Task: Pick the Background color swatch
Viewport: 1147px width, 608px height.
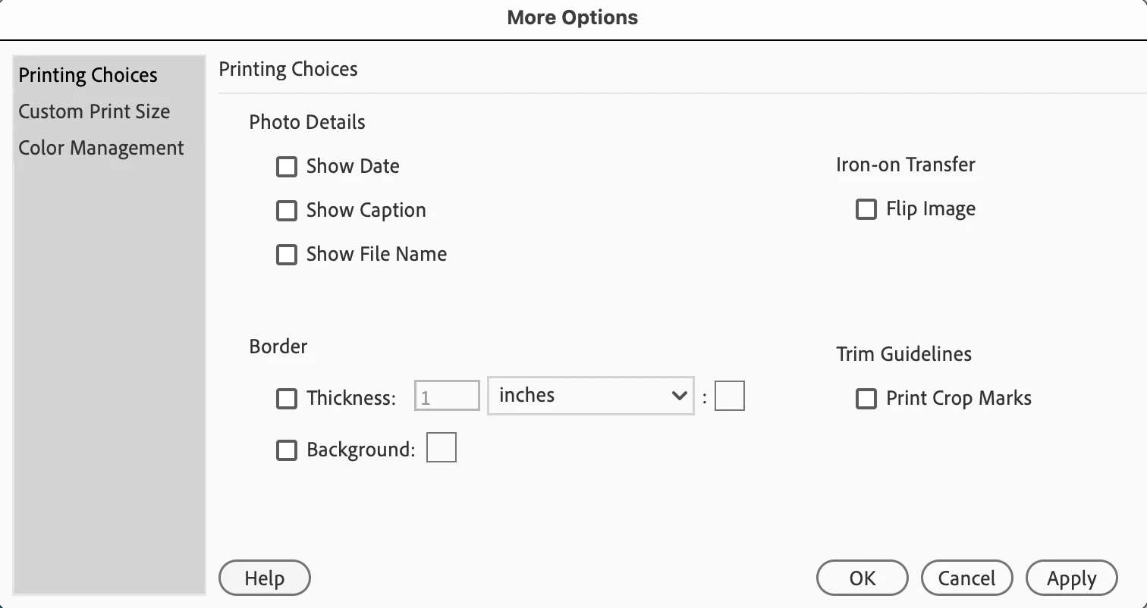Action: [441, 447]
